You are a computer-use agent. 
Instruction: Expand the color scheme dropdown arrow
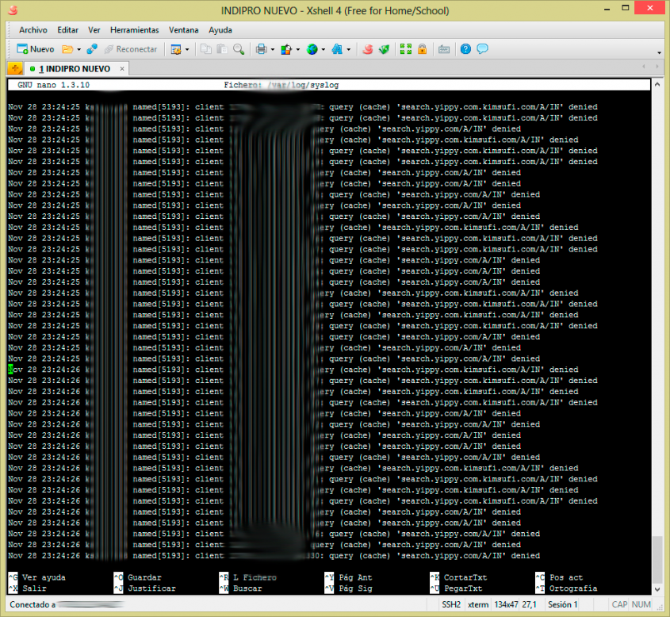click(x=297, y=49)
